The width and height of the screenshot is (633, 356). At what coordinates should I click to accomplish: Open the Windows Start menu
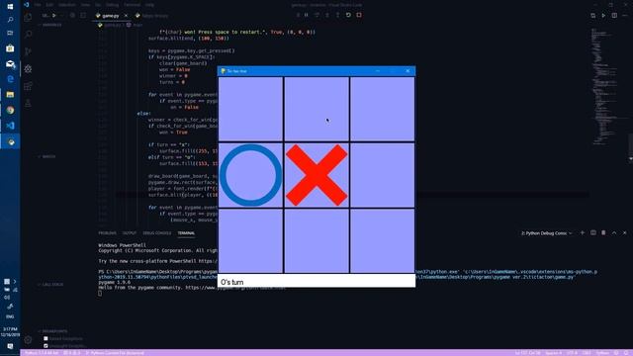10,6
